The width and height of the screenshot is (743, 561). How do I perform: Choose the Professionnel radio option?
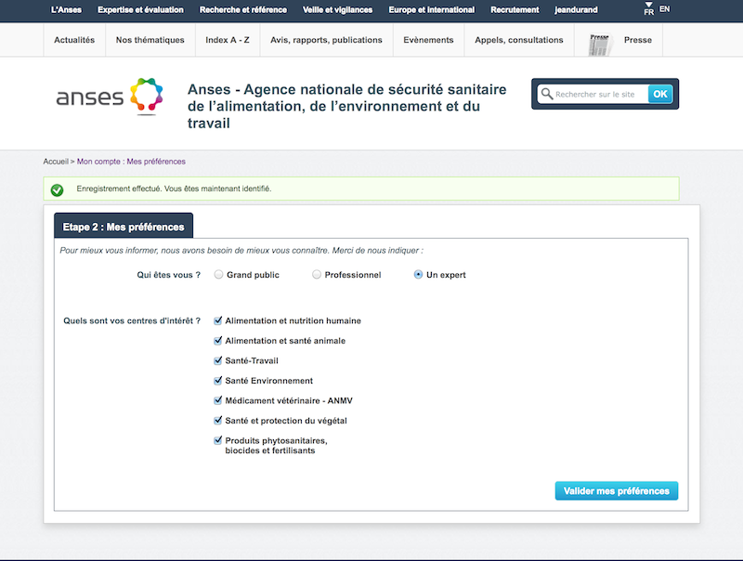click(317, 275)
